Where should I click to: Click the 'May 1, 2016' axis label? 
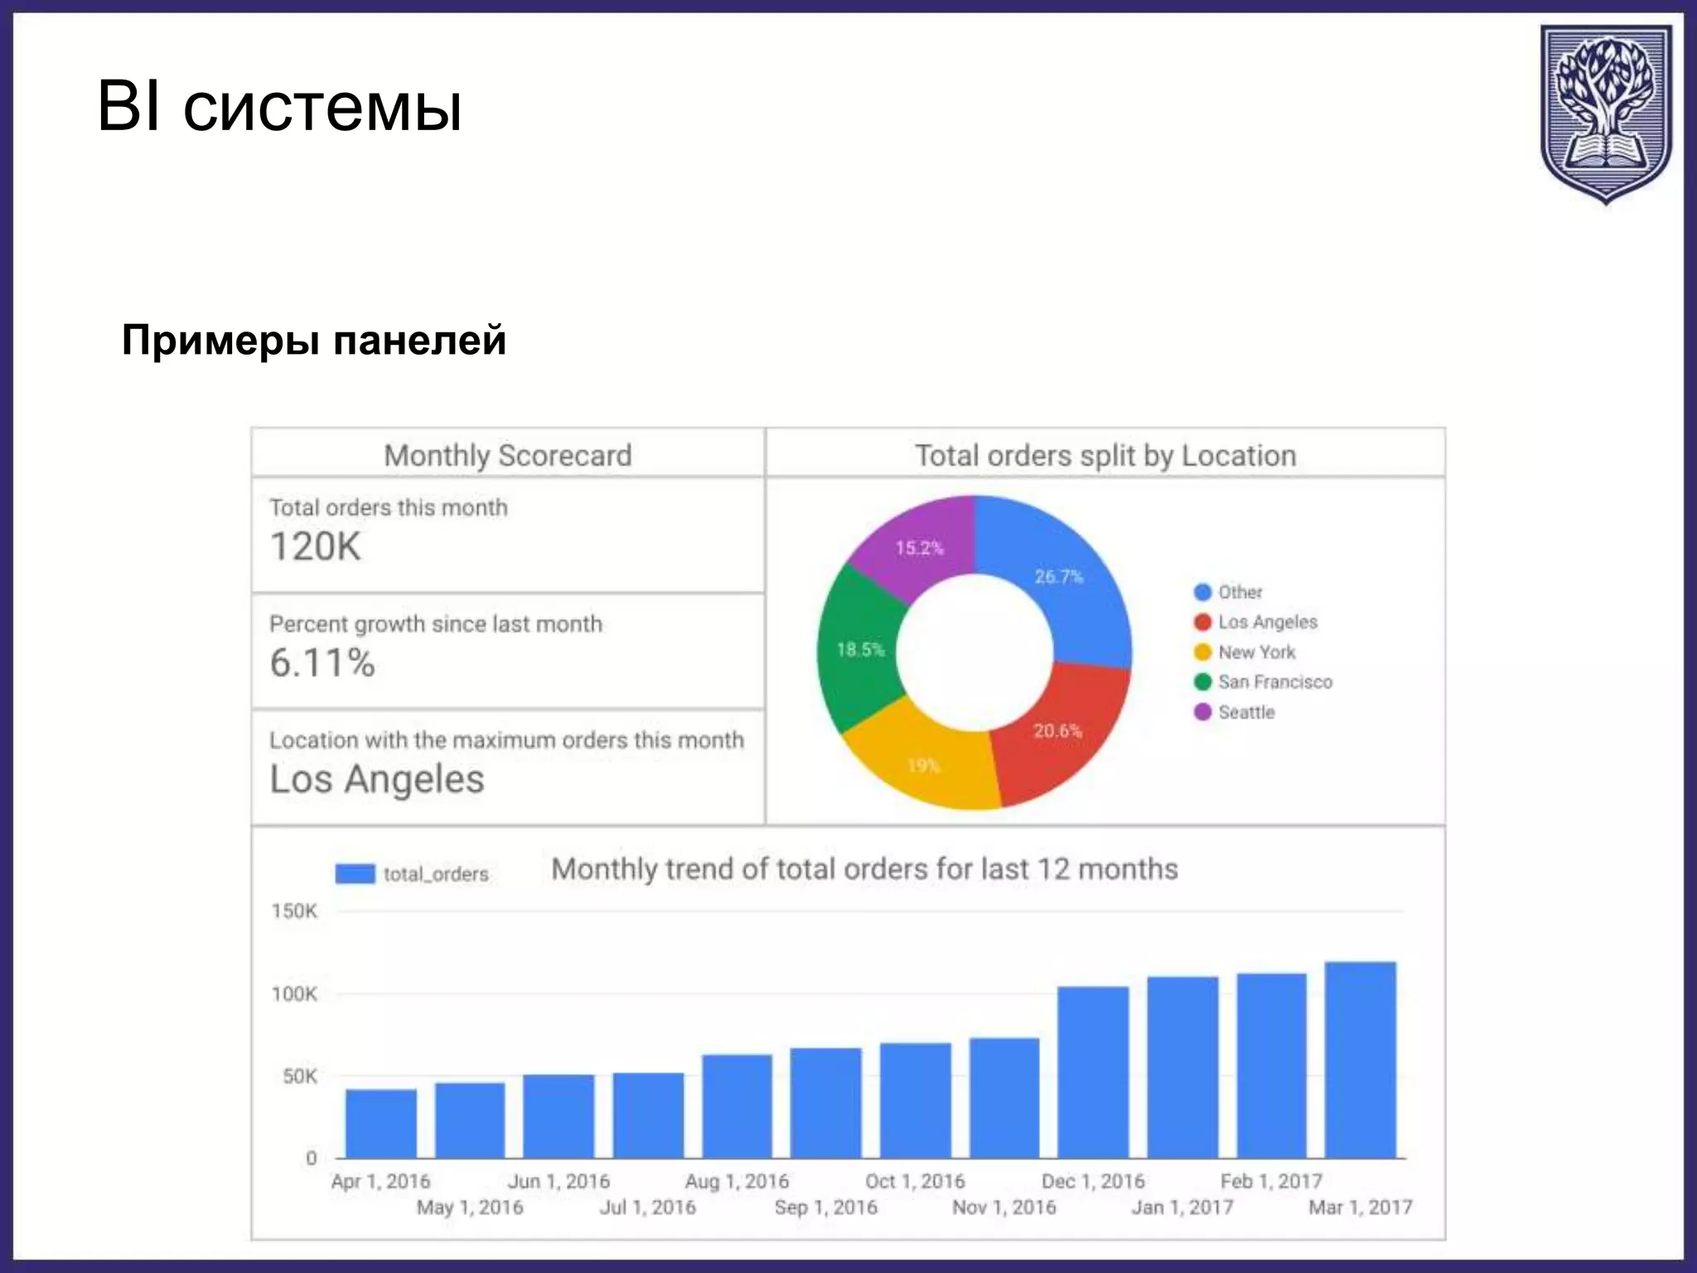point(470,1207)
